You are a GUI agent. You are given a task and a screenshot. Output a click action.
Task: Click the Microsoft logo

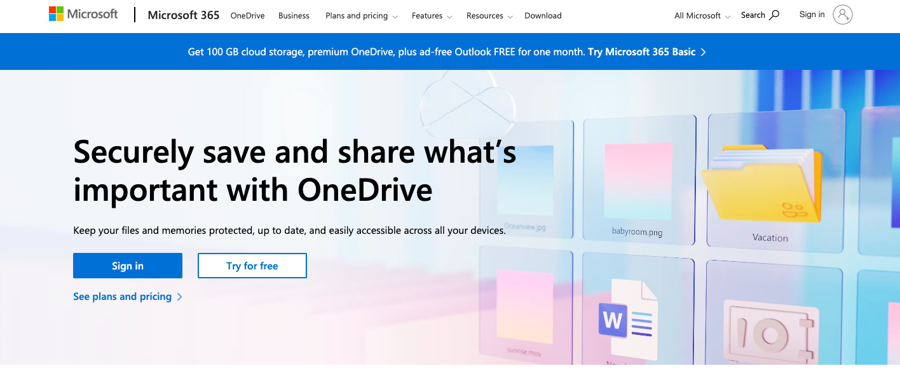point(83,15)
